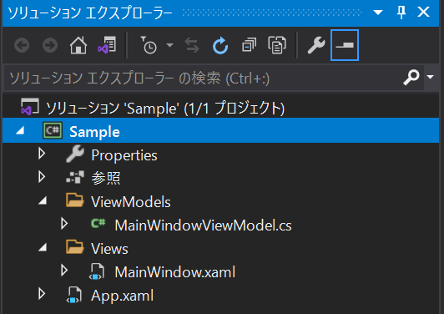Click the XAML file icon of App.xaml
The image size is (444, 314).
pos(74,295)
